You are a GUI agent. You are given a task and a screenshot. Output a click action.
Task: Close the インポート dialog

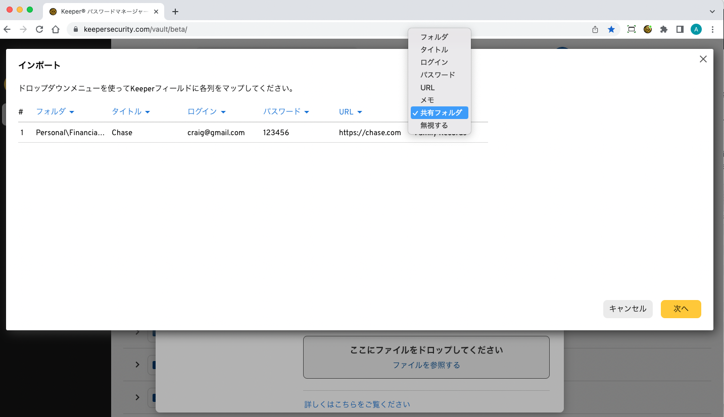tap(703, 59)
